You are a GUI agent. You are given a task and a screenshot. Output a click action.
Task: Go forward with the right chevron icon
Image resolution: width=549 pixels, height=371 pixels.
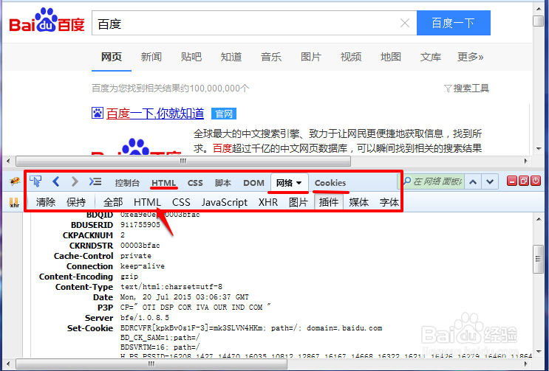[x=75, y=181]
